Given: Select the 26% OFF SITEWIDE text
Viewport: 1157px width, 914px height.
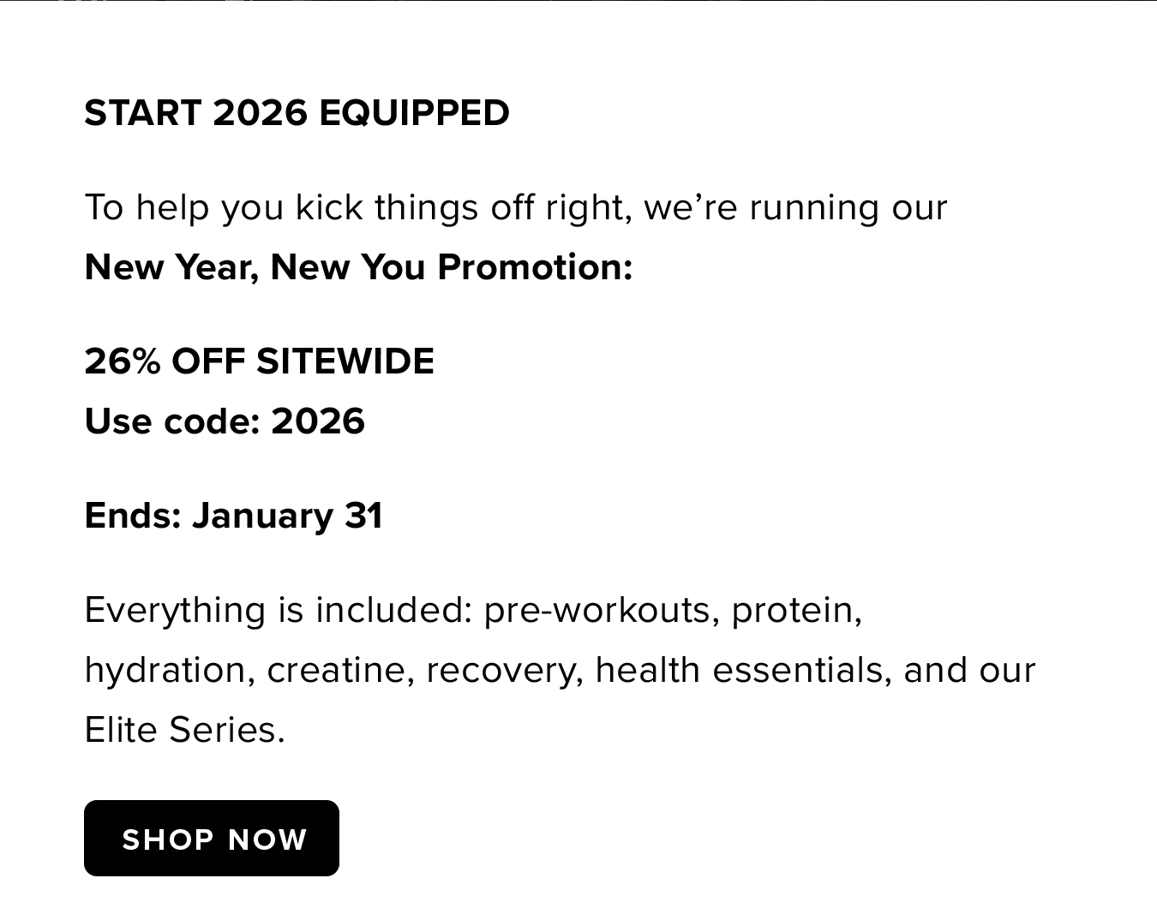Looking at the screenshot, I should coord(259,361).
